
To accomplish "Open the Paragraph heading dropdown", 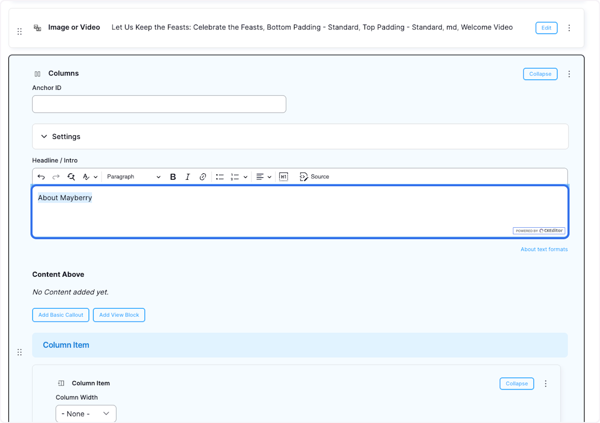I will coord(134,177).
